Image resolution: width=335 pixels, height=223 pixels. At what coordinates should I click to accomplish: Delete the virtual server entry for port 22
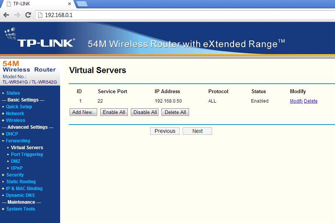pyautogui.click(x=311, y=101)
